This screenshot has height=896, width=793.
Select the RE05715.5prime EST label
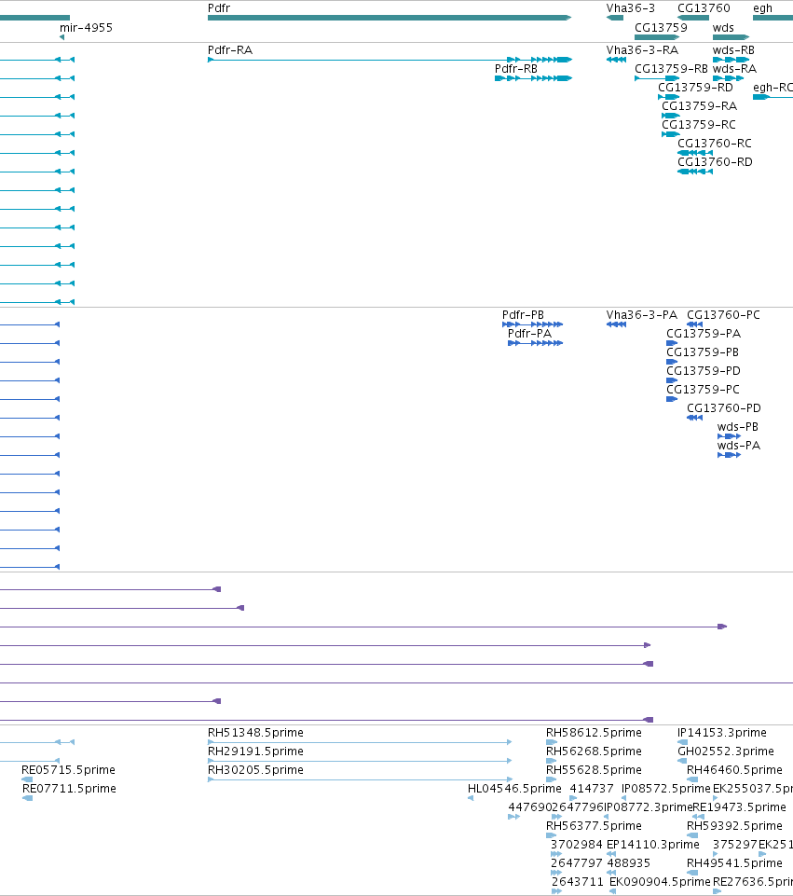68,770
